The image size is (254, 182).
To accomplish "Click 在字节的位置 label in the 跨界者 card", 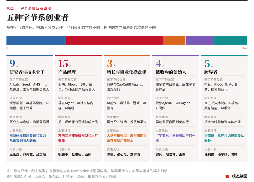I will coord(214,80).
